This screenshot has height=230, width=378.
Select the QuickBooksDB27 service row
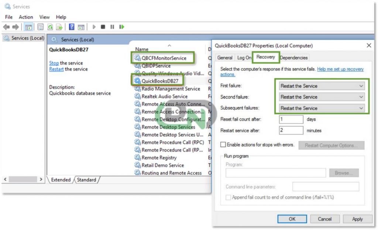click(x=160, y=81)
